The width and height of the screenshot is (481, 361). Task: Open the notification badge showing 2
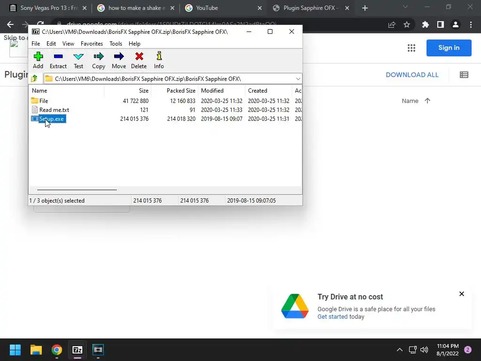[x=468, y=350]
